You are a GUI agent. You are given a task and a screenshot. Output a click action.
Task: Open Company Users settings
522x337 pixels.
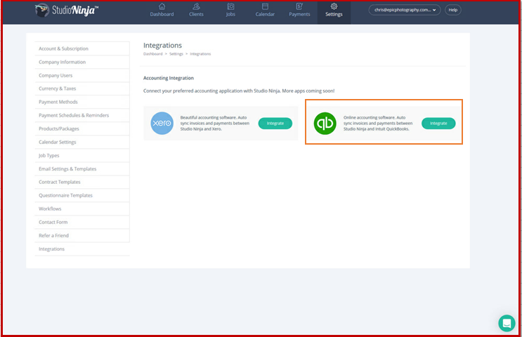coord(82,75)
